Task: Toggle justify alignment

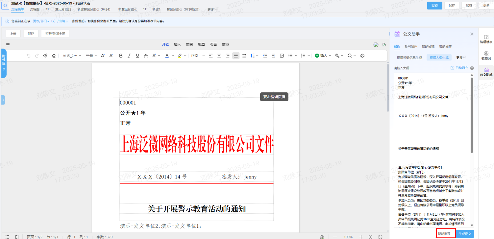Action: (236, 56)
